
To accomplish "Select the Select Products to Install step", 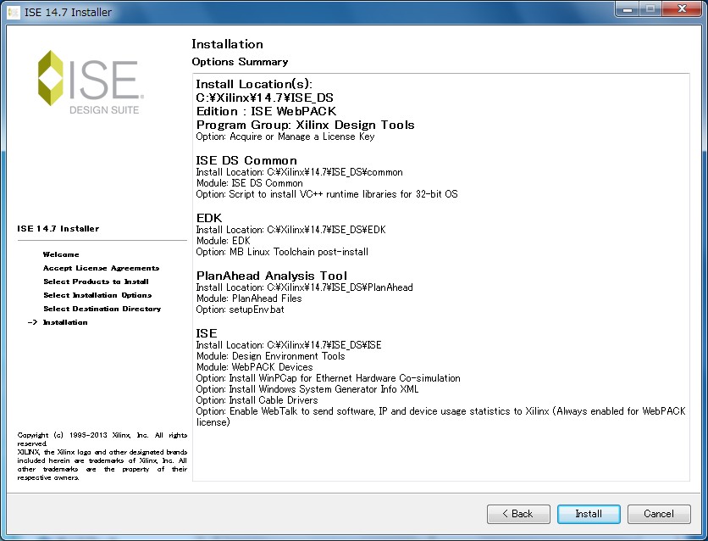I will [x=96, y=282].
